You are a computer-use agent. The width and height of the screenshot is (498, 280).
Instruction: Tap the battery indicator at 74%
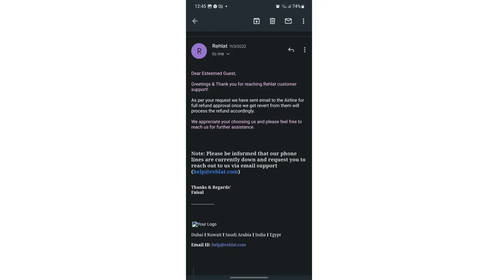click(298, 6)
